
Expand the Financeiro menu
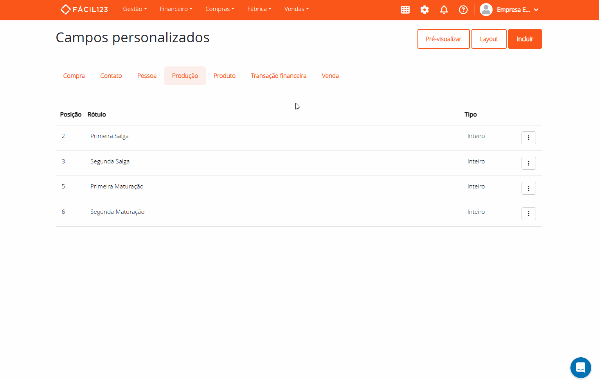click(x=176, y=9)
